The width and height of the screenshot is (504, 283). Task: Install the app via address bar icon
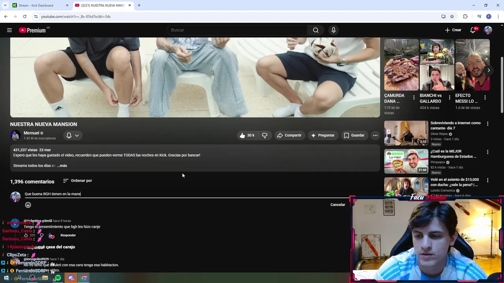tap(443, 17)
